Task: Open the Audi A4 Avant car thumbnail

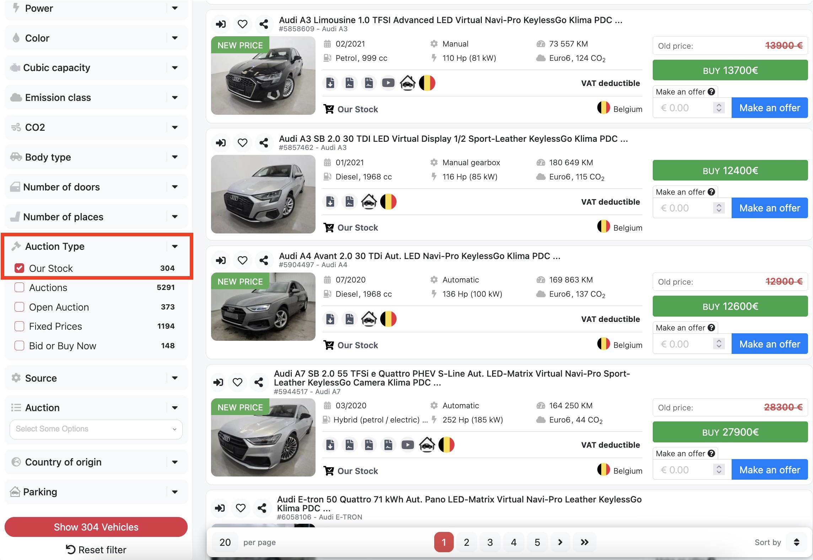Action: 263,307
